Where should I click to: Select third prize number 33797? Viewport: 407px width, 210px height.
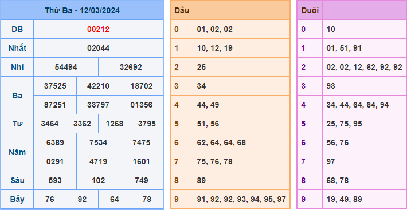coord(98,105)
